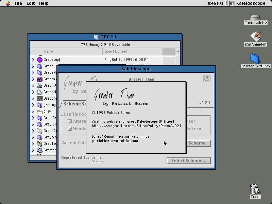Viewport: 272px width, 204px height.
Task: Expand the Gray Gr folder row
Action: (x=33, y=118)
